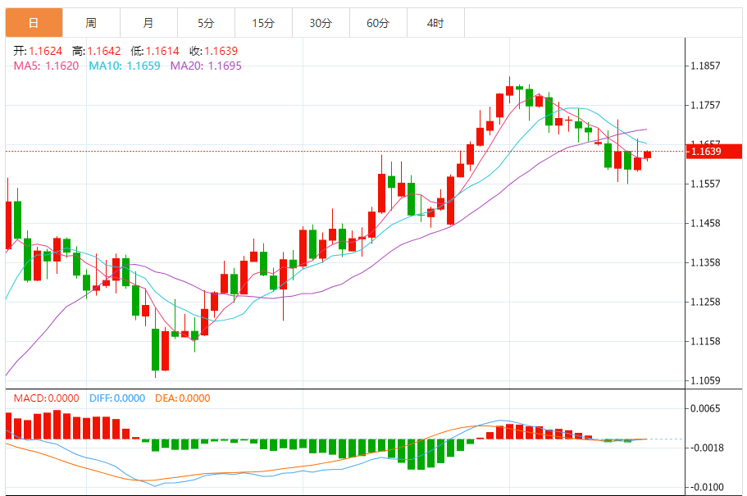
Task: Click the 1.1258 price axis label
Action: coord(705,302)
